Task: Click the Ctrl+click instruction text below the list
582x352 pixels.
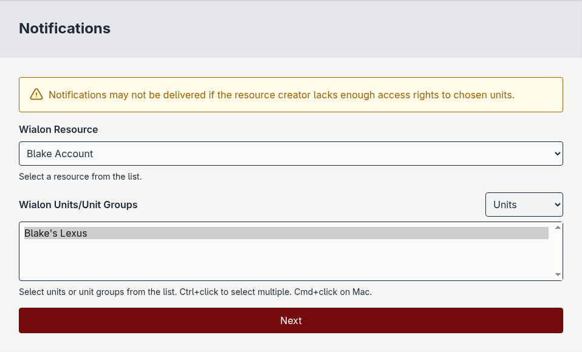Action: pos(196,292)
